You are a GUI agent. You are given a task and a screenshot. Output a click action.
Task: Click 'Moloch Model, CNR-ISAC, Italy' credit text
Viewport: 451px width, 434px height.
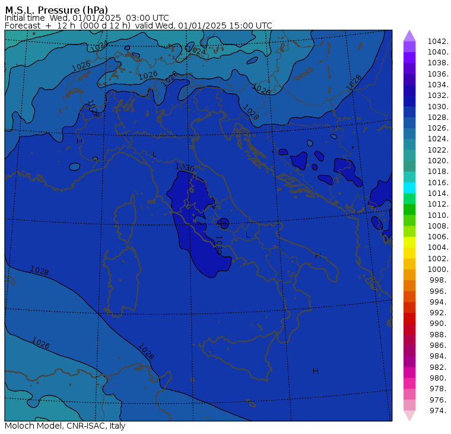(x=65, y=426)
